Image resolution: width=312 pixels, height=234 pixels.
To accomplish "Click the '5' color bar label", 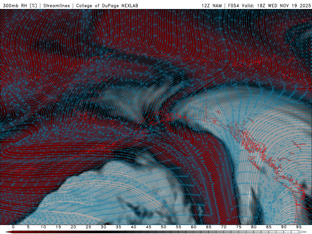I will [x=28, y=227].
